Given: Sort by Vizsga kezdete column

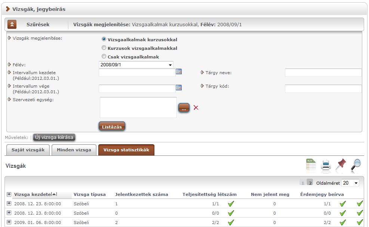Looking at the screenshot, I should coord(33,194).
